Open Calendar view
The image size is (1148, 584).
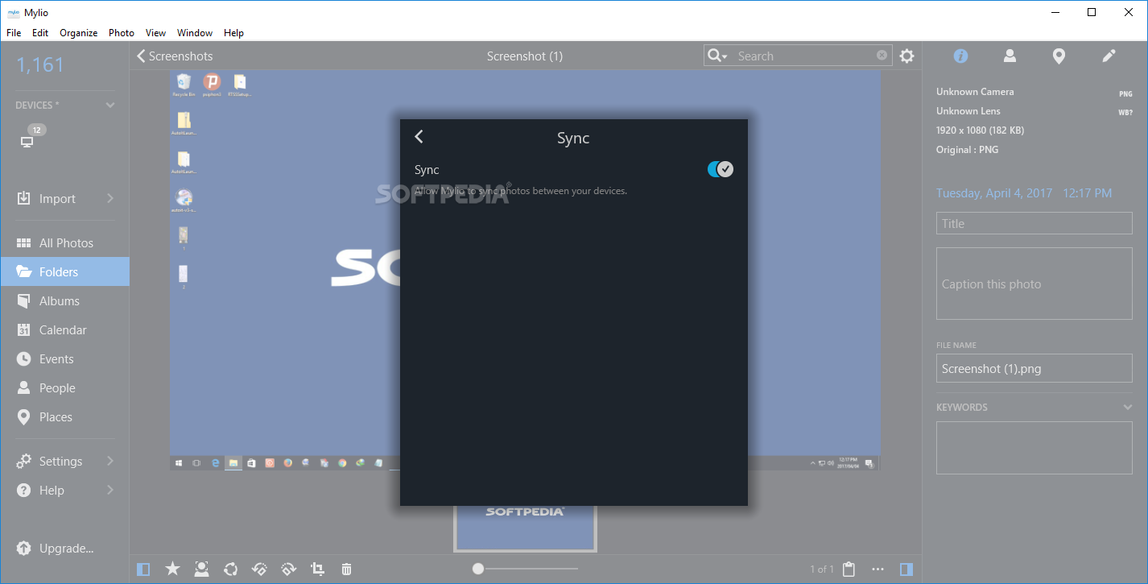pyautogui.click(x=64, y=329)
